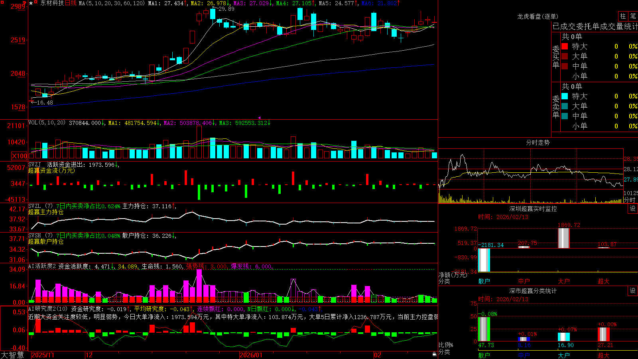Click the 笔 tick-mode button
This screenshot has height=359, width=638.
pyautogui.click(x=633, y=16)
